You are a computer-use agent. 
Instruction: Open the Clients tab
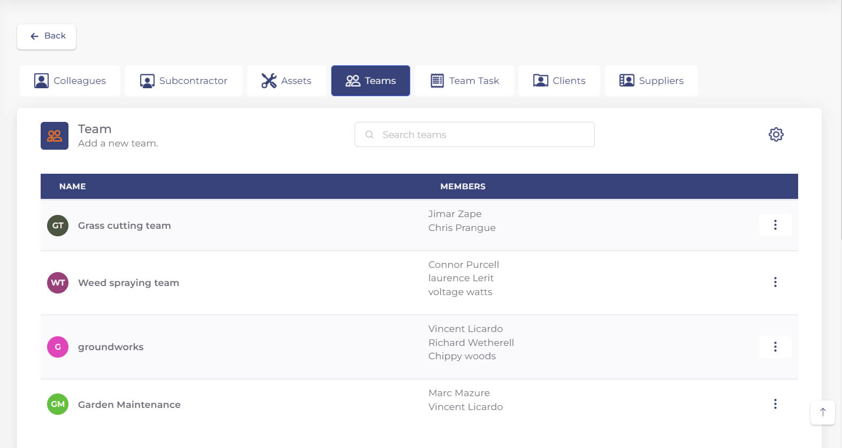pos(559,81)
